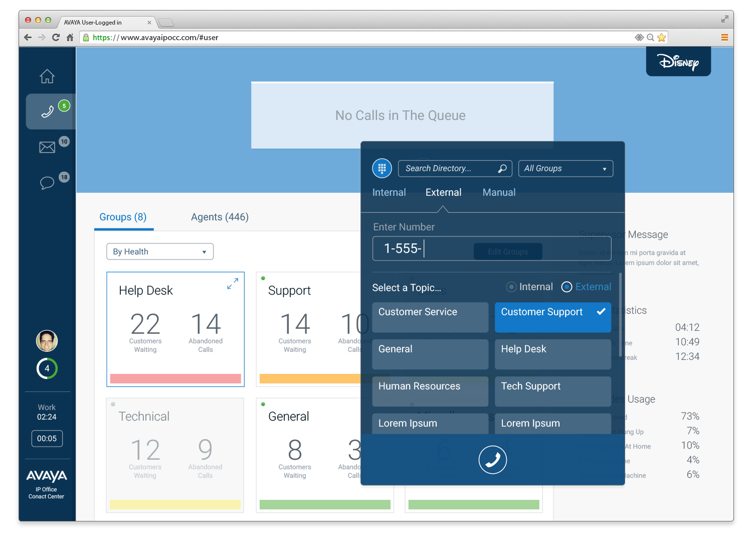Click the 00:05 timer box

47,439
